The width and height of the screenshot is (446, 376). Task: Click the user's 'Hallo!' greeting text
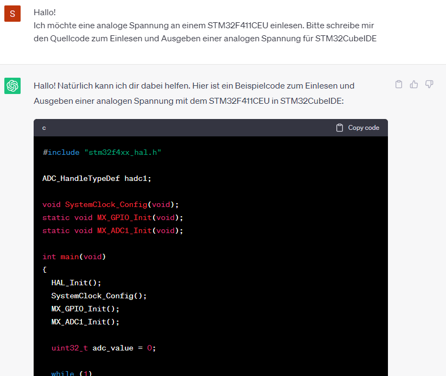tap(44, 12)
